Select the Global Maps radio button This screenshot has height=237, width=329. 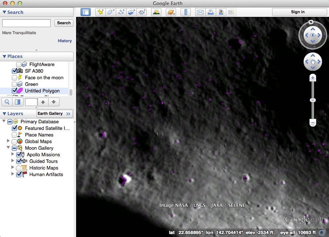(x=14, y=142)
